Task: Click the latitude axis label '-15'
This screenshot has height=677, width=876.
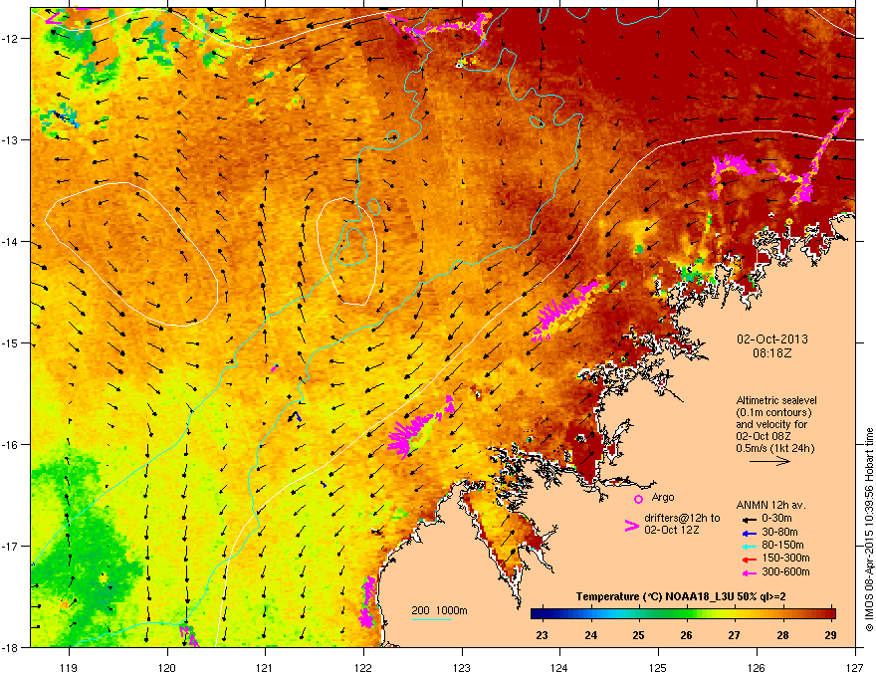Action: coord(10,342)
